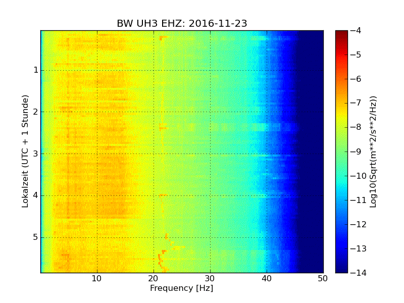Screen dimensions: 404x303
Task: Click the colorbar tick label '−8'
Action: (x=356, y=127)
